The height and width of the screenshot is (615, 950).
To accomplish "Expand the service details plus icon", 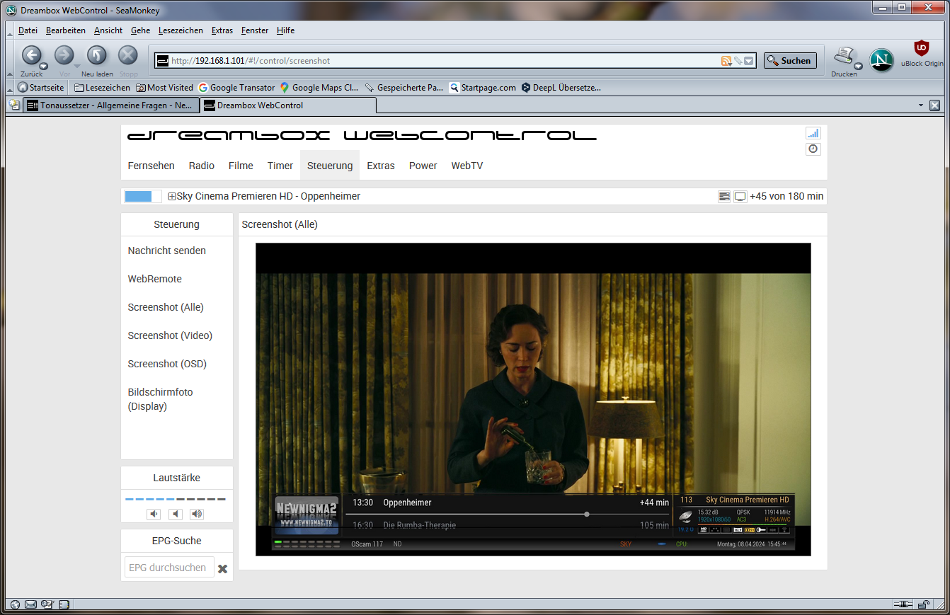I will pos(171,197).
